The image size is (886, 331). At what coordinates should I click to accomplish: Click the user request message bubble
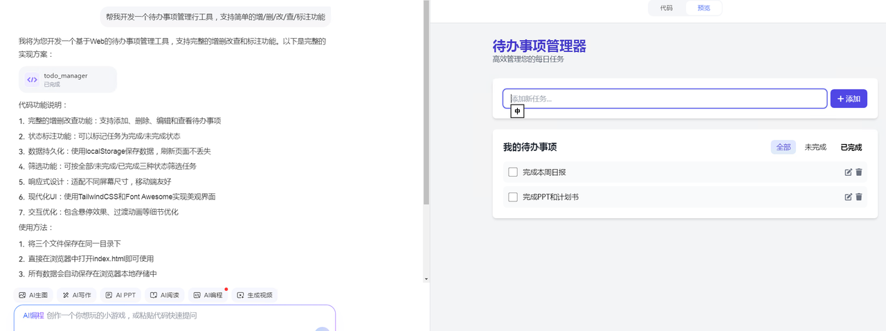click(215, 16)
